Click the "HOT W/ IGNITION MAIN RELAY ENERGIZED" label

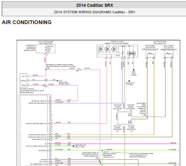coord(46,43)
